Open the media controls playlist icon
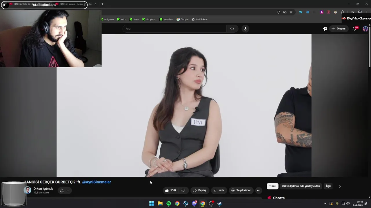This screenshot has width=371, height=208. coord(353,12)
